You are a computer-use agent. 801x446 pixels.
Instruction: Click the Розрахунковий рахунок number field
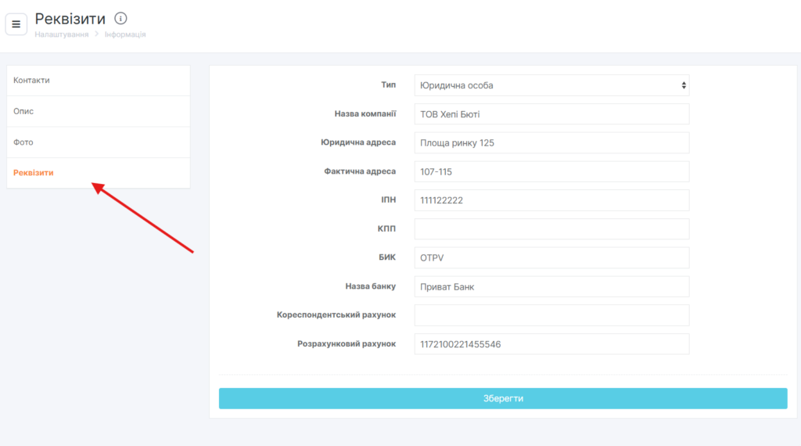(551, 344)
